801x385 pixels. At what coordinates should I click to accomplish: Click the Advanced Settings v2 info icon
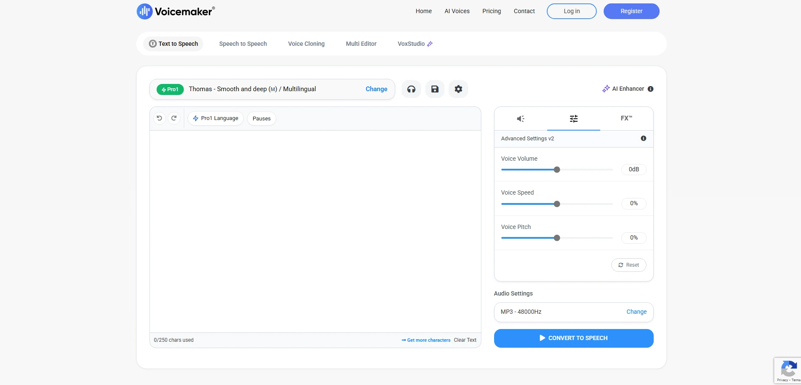click(644, 138)
